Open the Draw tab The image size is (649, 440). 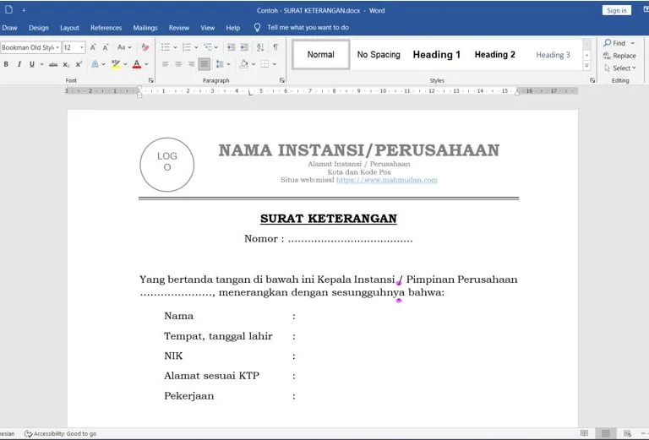(9, 28)
